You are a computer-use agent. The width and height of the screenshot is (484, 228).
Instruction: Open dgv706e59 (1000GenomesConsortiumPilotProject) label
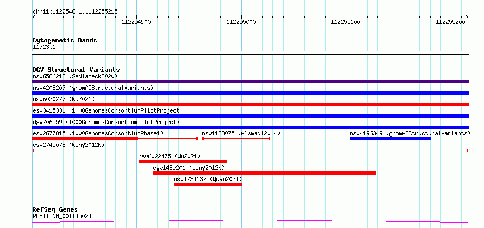tap(106, 122)
